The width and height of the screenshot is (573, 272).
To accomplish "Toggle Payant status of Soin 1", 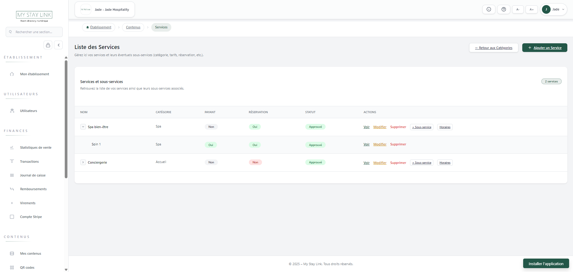I will (211, 145).
